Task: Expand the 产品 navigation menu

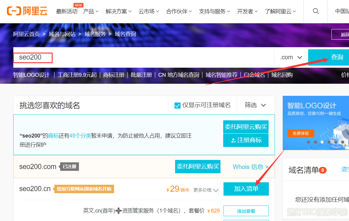Action: (x=91, y=11)
